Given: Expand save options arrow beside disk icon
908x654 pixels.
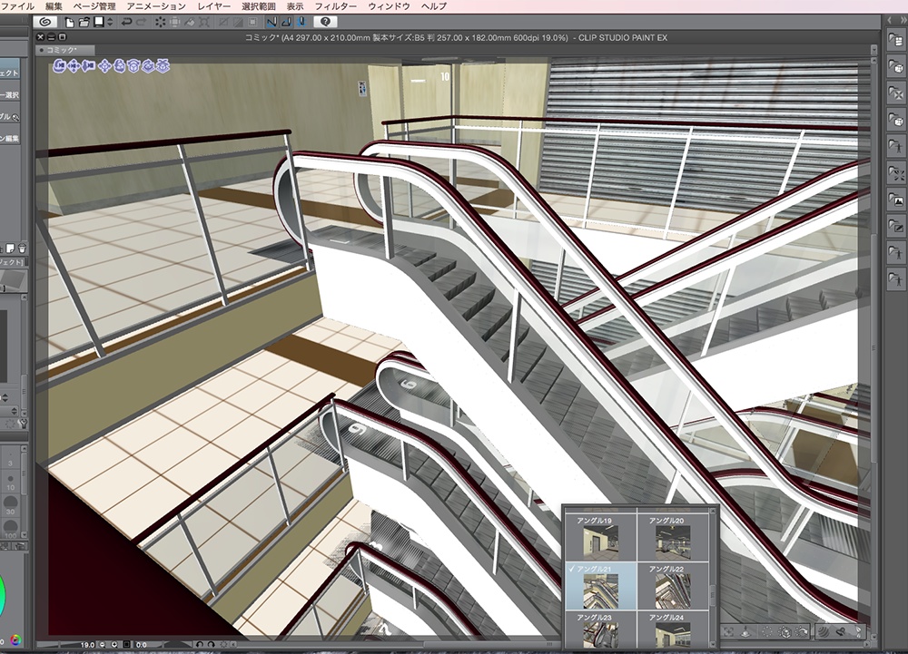Looking at the screenshot, I should pos(110,22).
